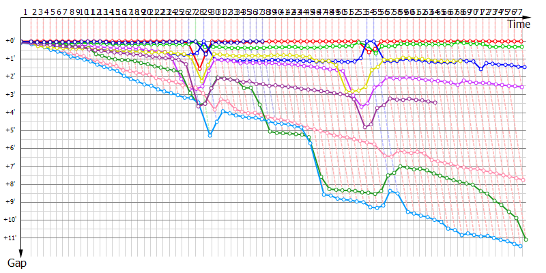This screenshot has height=273, width=546.
Task: Click the last point of the light green line
Action: pyautogui.click(x=522, y=46)
